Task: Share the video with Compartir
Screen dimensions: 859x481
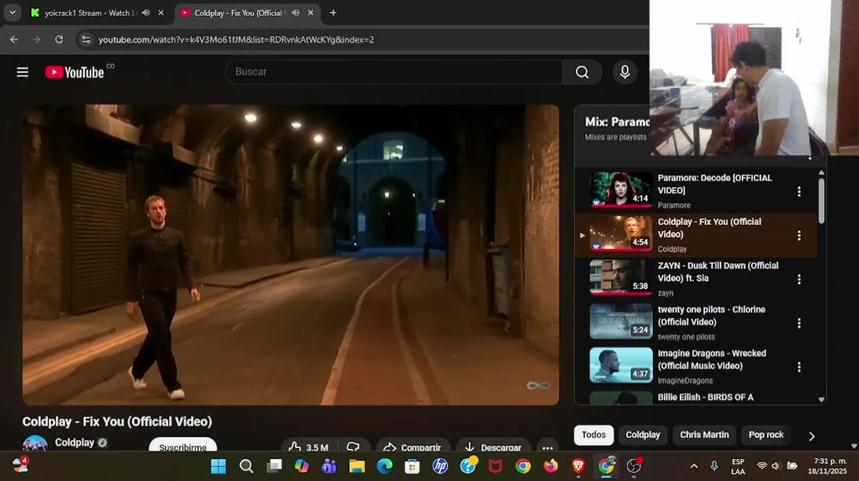Action: (413, 447)
